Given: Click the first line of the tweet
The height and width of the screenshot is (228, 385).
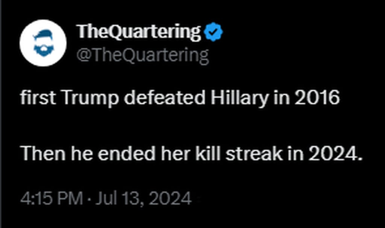Looking at the screenshot, I should click(180, 98).
